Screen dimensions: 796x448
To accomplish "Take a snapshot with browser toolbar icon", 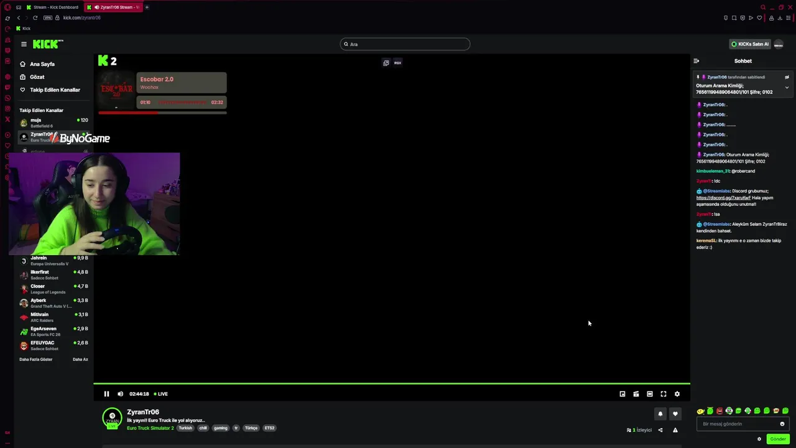I will [x=734, y=18].
